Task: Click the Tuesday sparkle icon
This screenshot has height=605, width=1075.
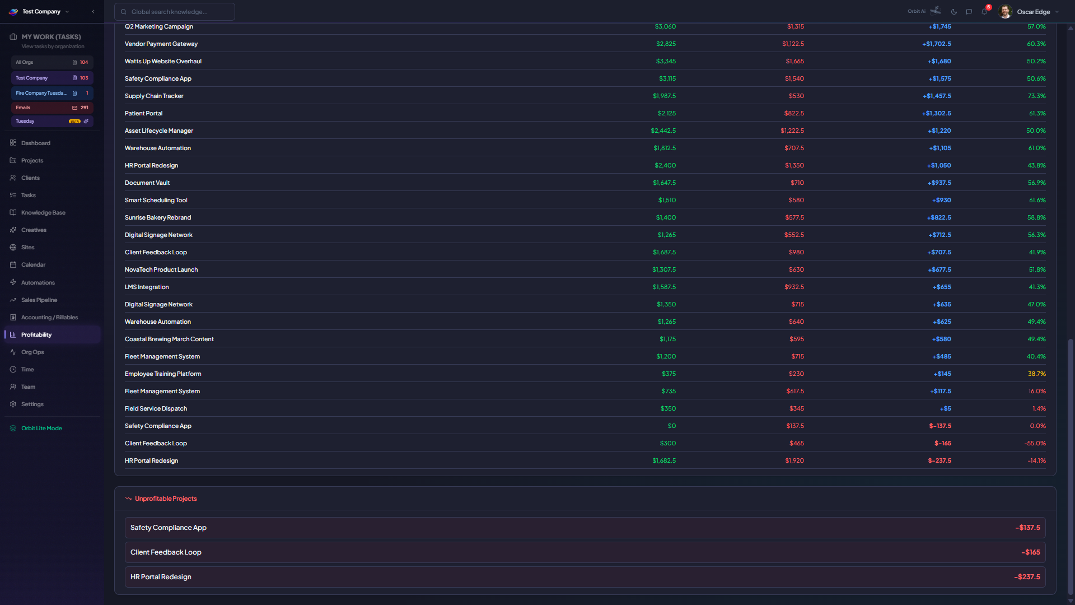Action: point(86,121)
